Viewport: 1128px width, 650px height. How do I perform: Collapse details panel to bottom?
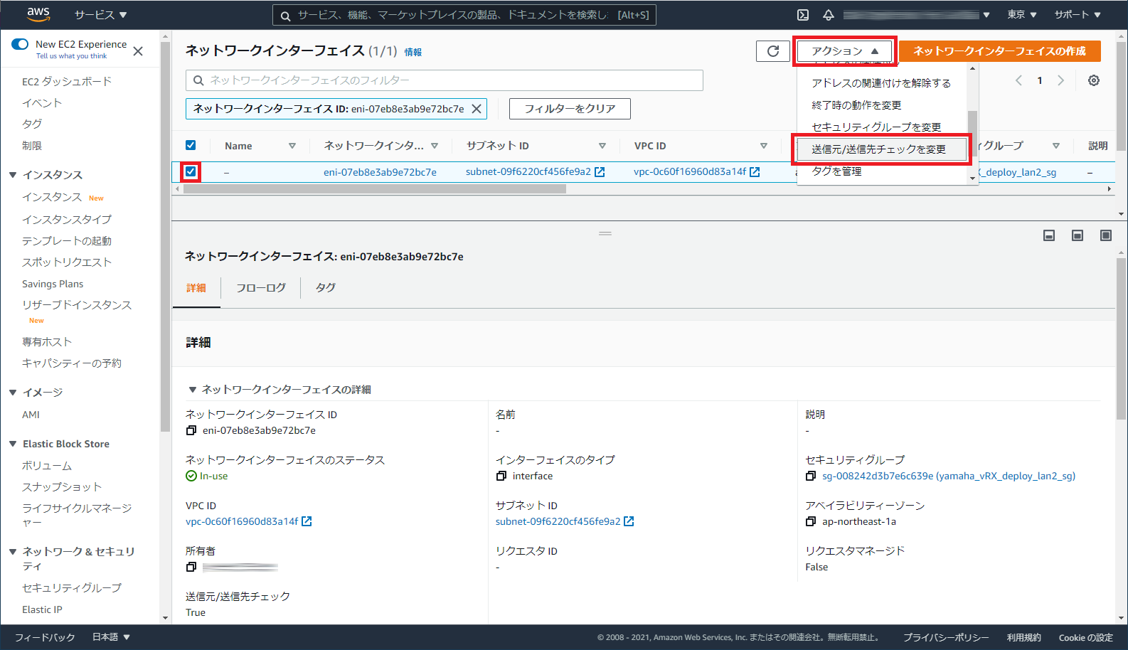coord(1049,235)
